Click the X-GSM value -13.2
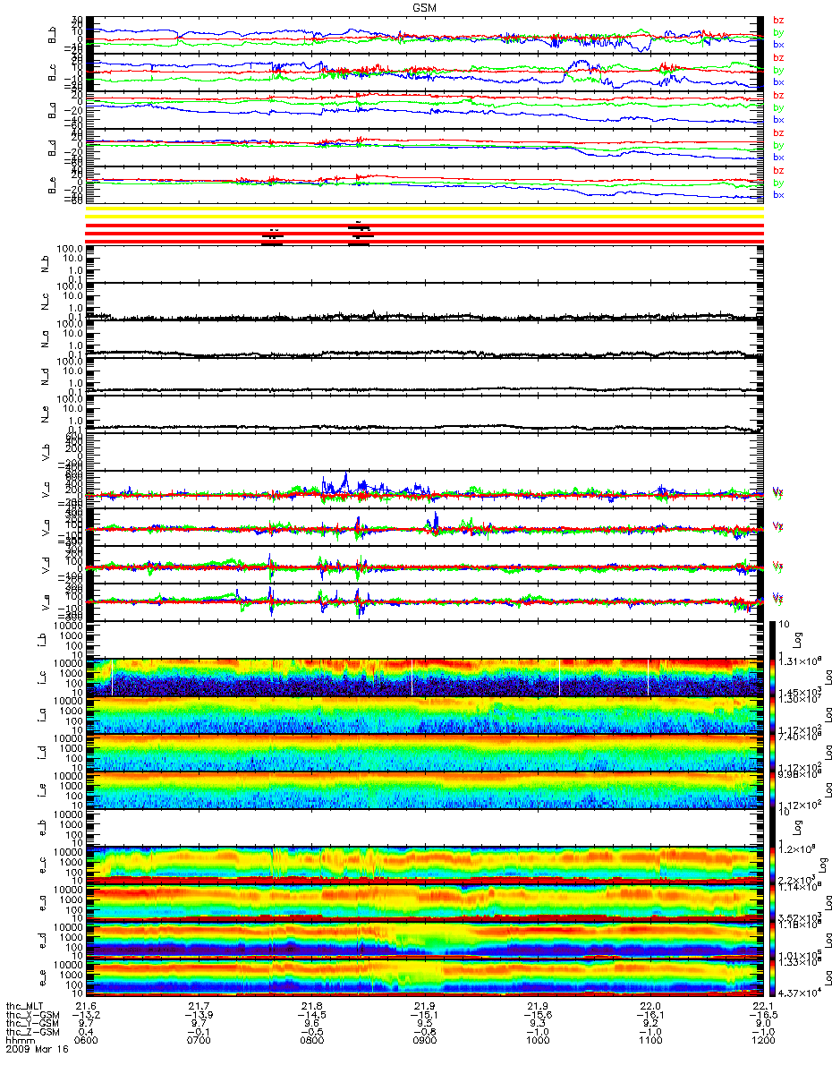This screenshot has width=832, height=1074. point(87,1016)
